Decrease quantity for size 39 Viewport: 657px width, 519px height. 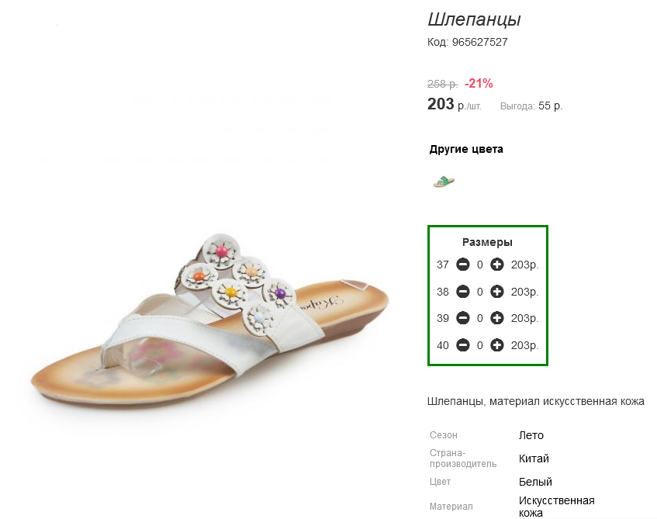[463, 318]
